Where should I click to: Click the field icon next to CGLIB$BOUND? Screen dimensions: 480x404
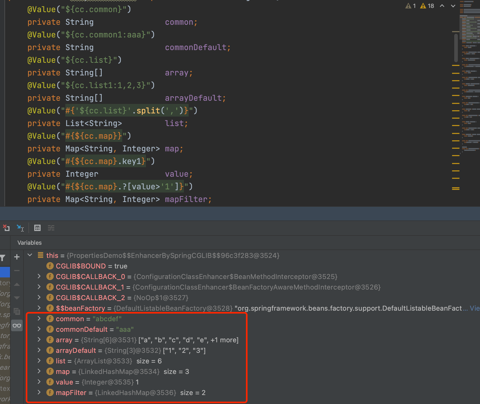(50, 266)
